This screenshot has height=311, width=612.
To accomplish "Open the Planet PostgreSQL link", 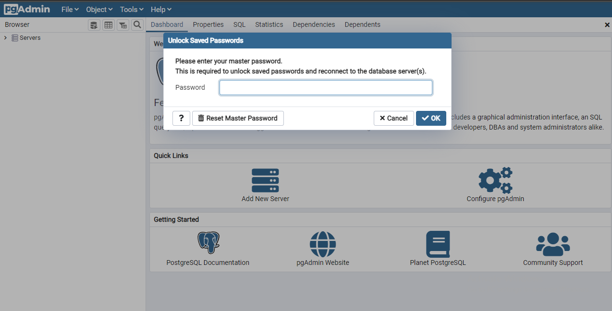I will tap(438, 263).
